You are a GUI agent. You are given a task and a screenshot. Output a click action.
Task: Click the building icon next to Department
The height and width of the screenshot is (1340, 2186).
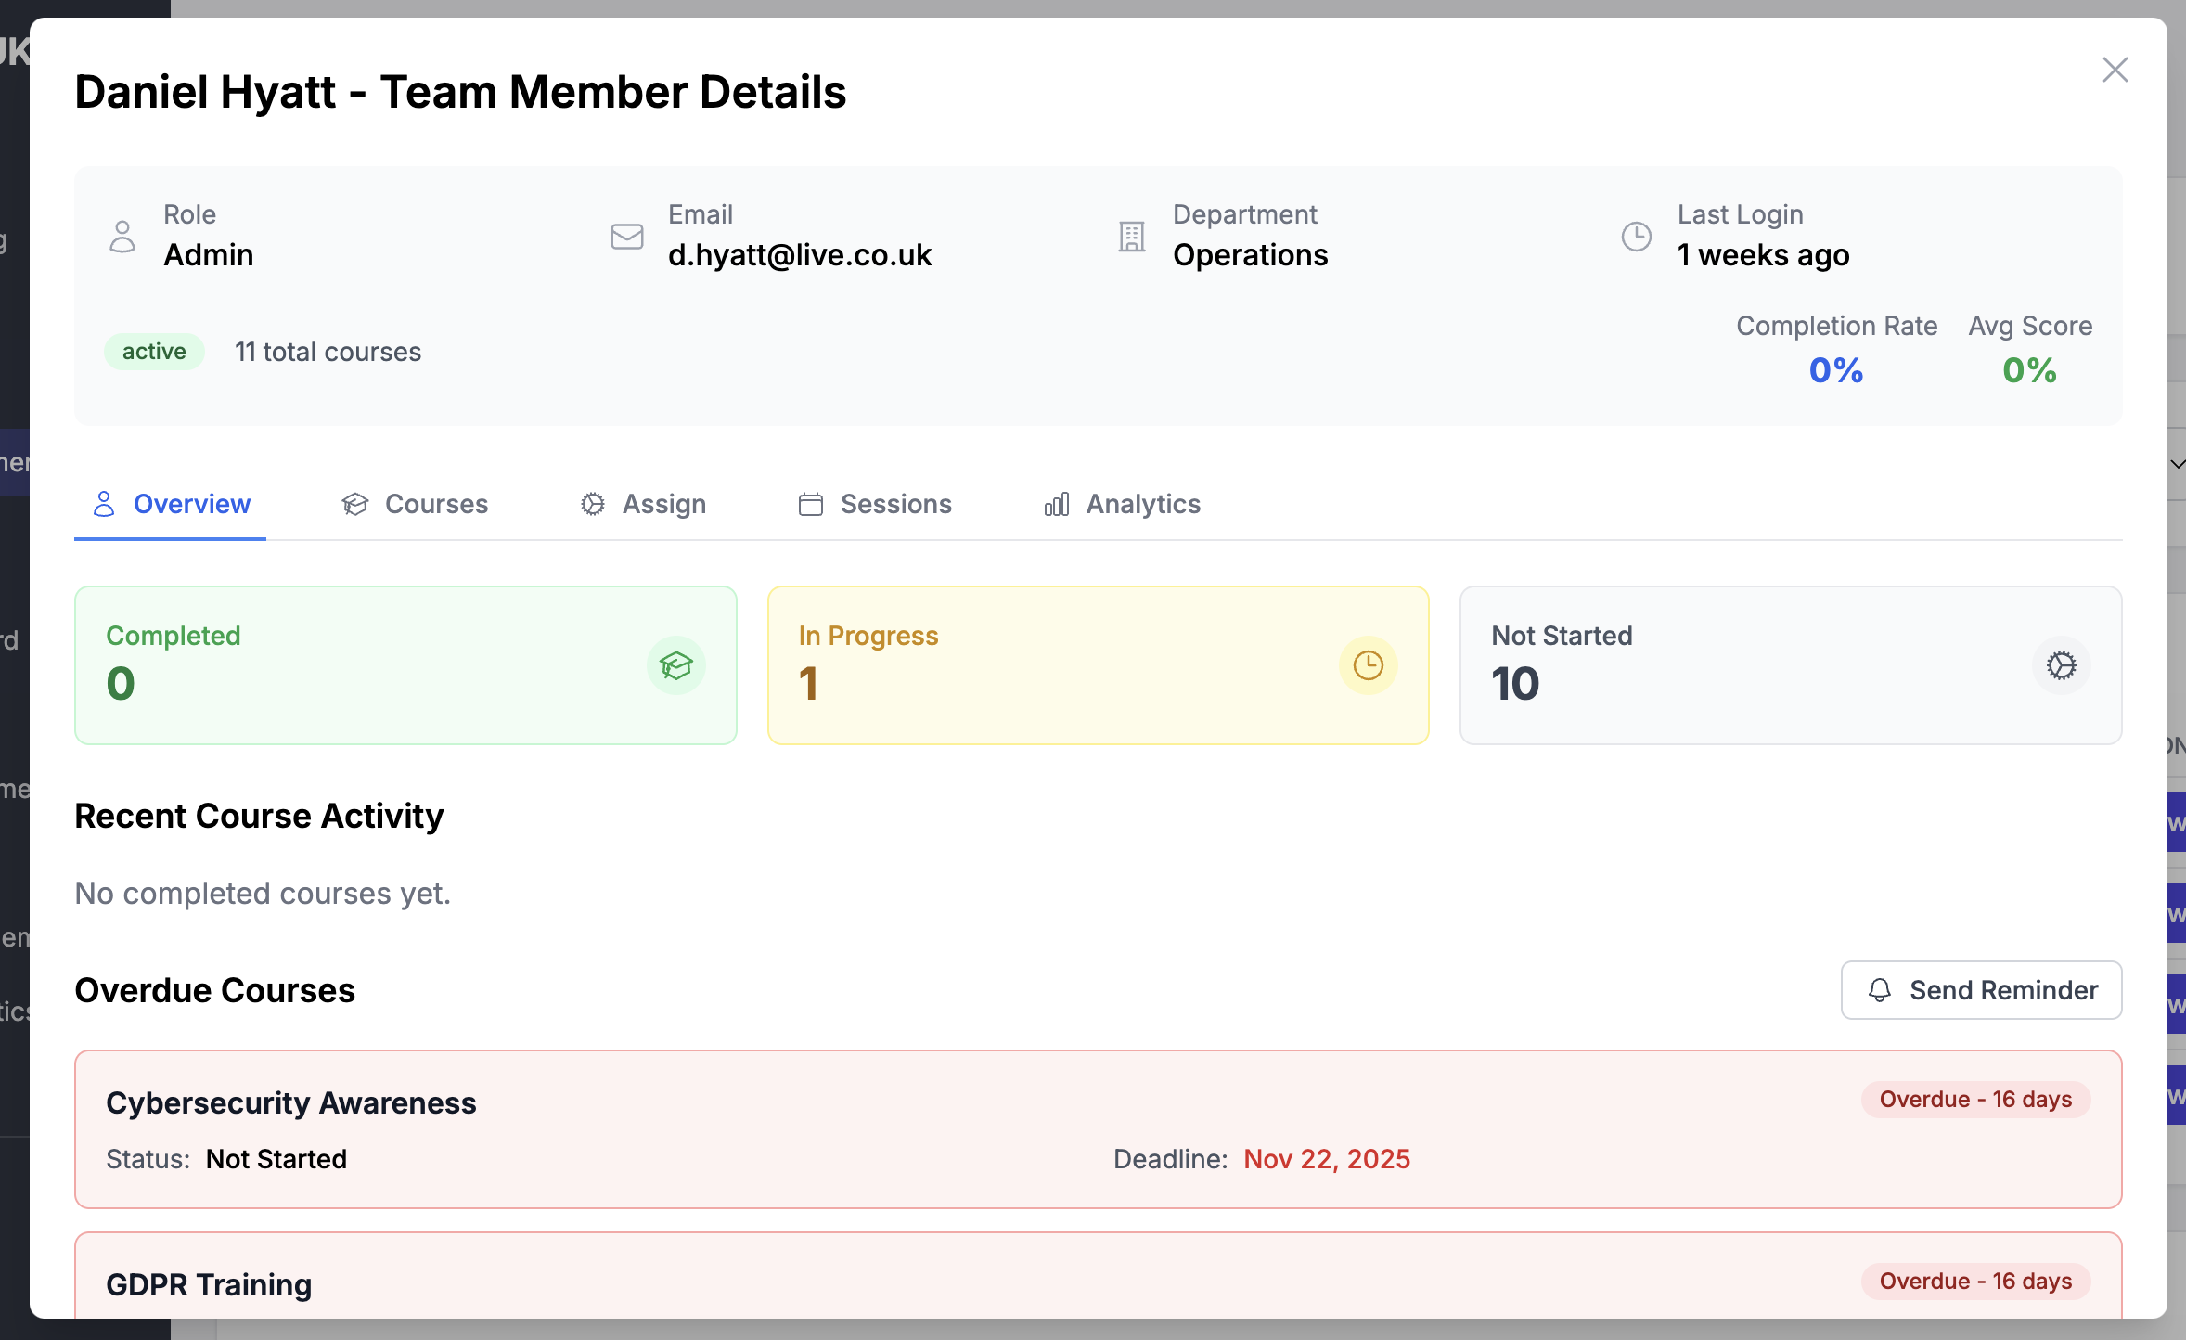point(1129,238)
